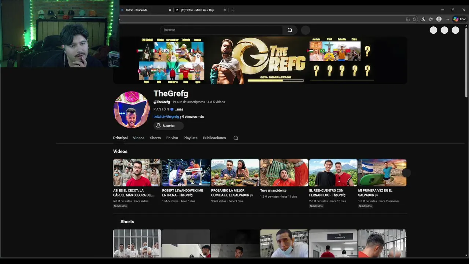The height and width of the screenshot is (264, 469).
Task: Open the browser profile avatar
Action: 439,19
